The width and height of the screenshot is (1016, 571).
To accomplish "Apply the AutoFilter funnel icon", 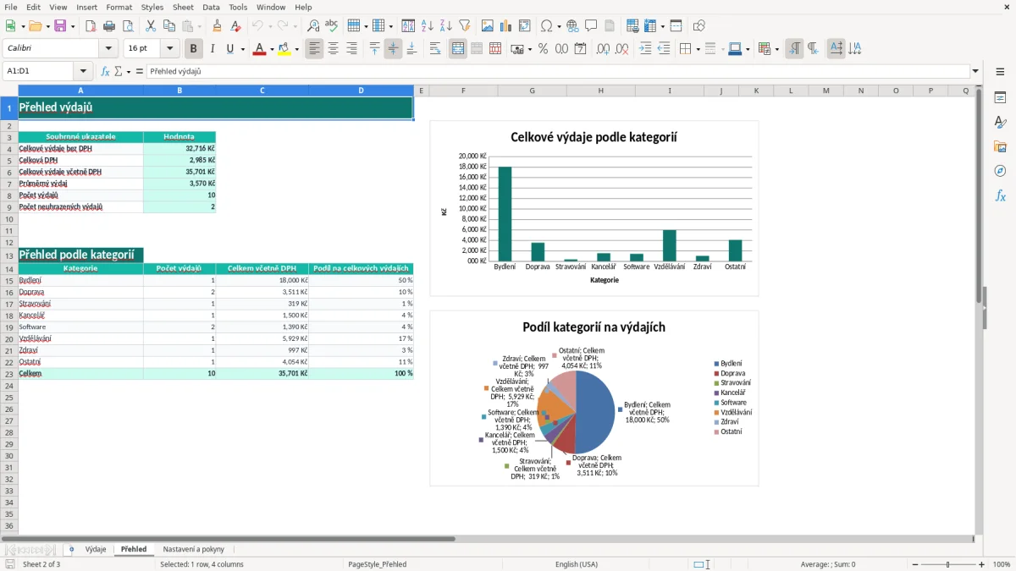I will pos(464,26).
